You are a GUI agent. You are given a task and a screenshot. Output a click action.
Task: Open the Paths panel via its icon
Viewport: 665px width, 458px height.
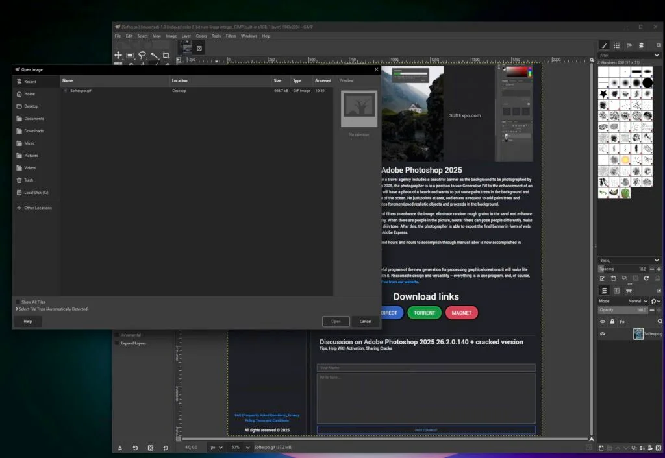pos(628,290)
